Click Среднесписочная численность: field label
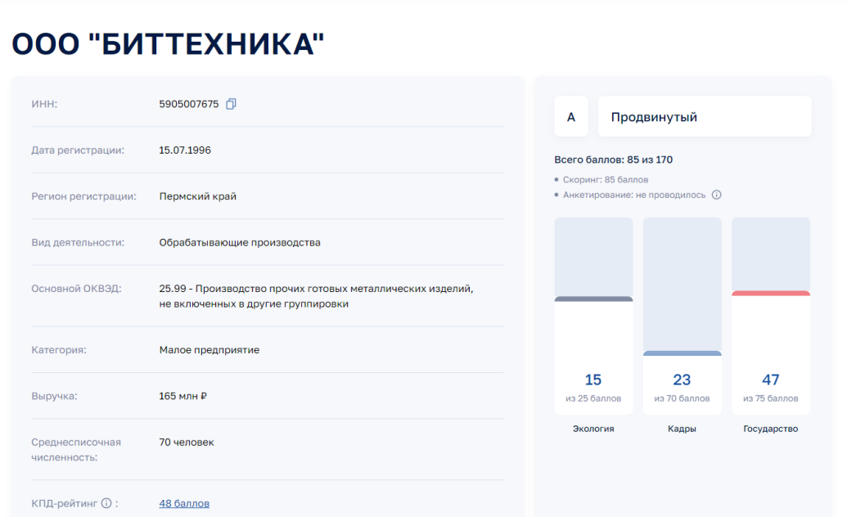847x517 pixels. click(76, 449)
